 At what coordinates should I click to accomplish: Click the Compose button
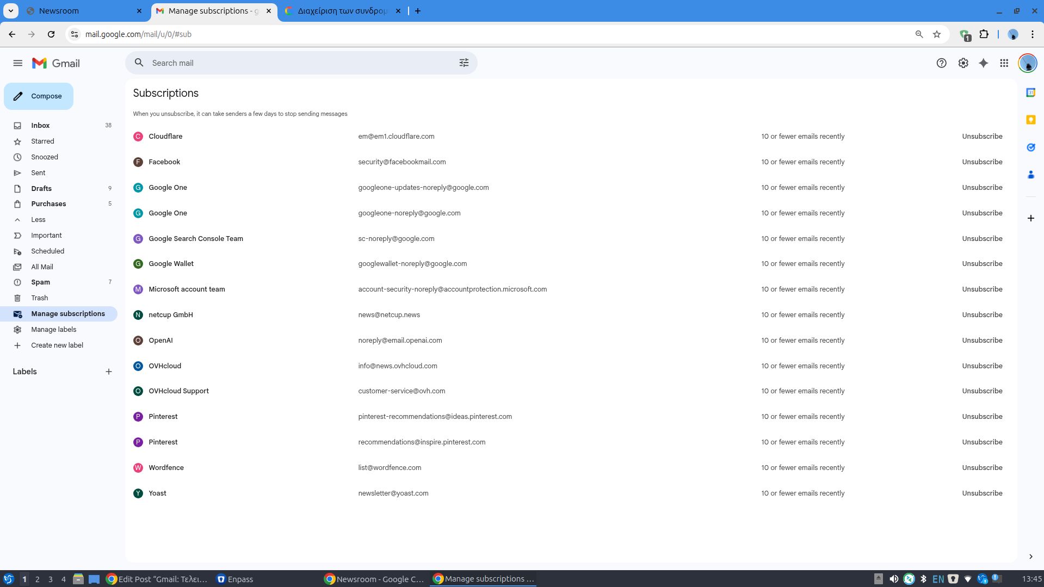(39, 96)
